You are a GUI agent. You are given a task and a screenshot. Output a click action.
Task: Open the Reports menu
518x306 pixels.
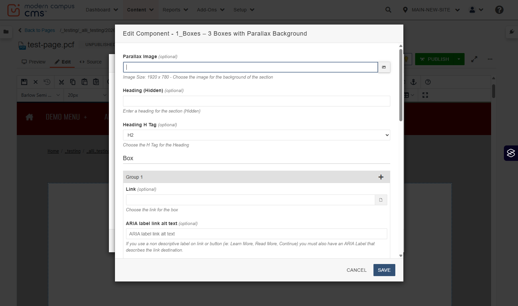click(x=175, y=10)
